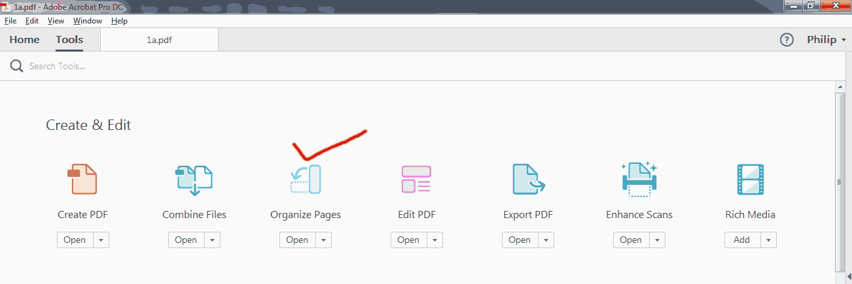Click the vertical scrollbar thumb
852x284 pixels.
841,182
